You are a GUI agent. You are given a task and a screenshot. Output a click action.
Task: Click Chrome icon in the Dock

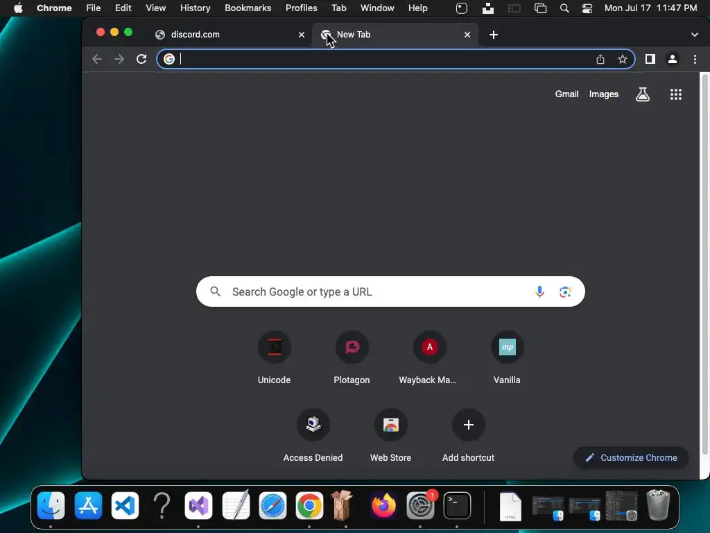(x=309, y=505)
